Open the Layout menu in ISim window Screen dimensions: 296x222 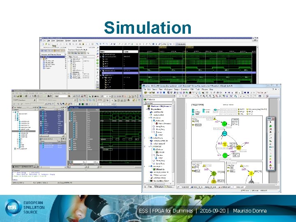[74, 41]
